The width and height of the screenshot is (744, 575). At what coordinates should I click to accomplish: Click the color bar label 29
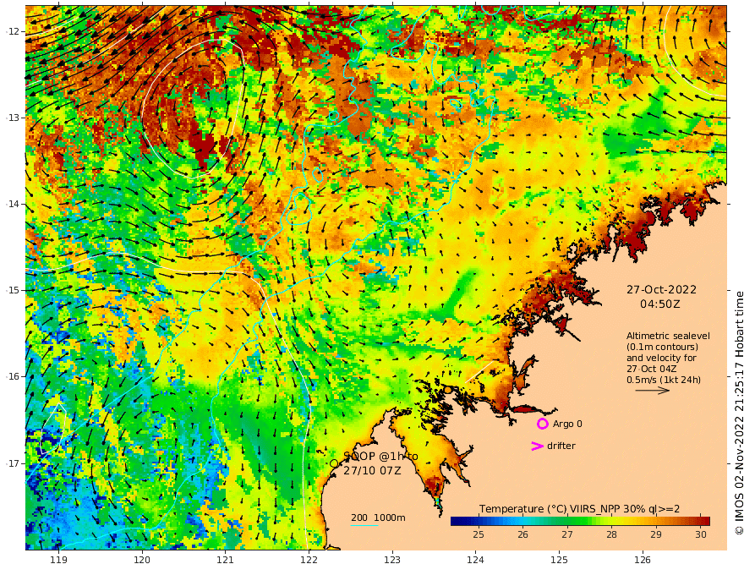tap(656, 534)
